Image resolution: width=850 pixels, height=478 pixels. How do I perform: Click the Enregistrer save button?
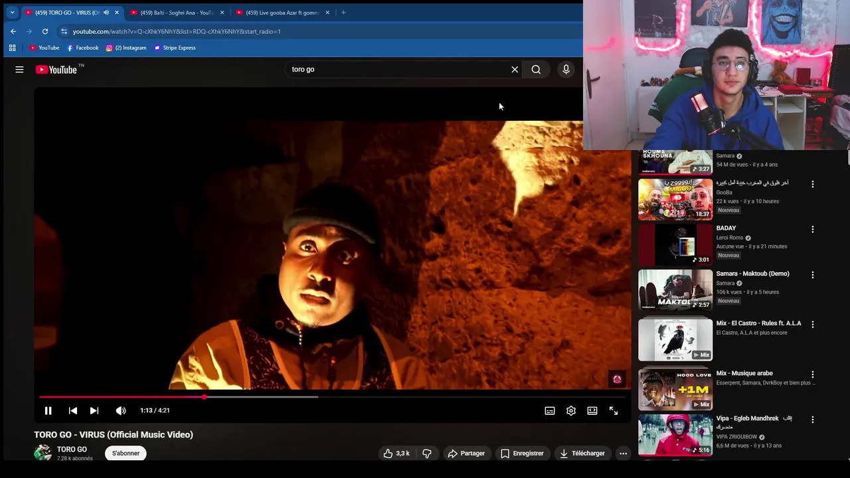522,453
